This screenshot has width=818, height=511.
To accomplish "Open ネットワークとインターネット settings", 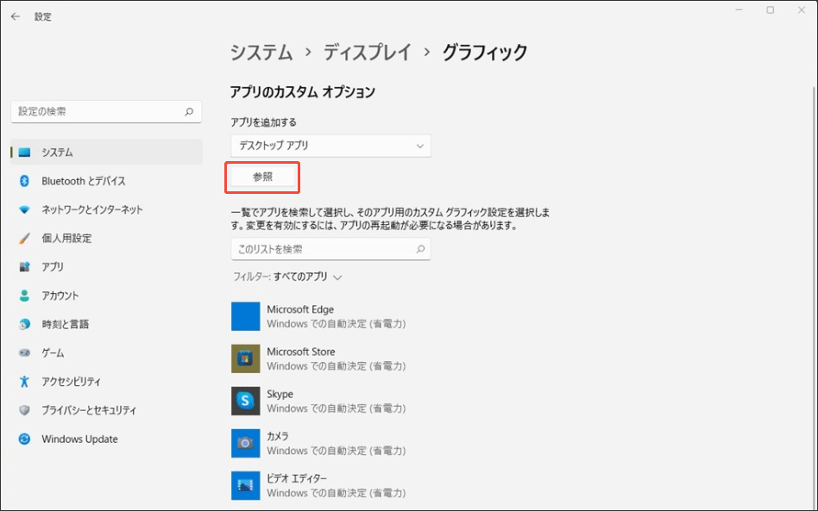I will [92, 210].
